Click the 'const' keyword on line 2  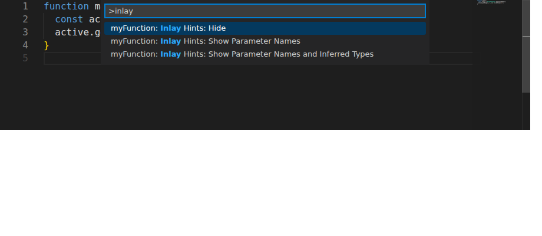click(x=69, y=19)
